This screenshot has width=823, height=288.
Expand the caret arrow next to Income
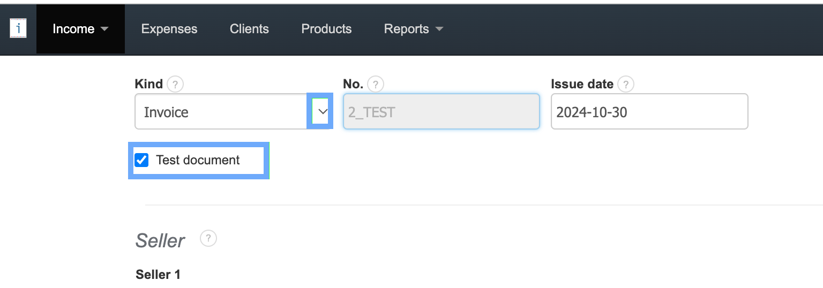(x=105, y=29)
